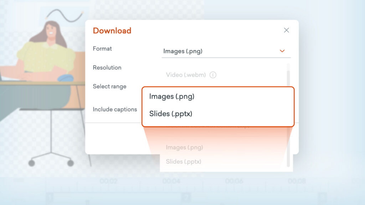Click the 00:02 mark on timeline ruler
The image size is (365, 205).
[x=109, y=182]
